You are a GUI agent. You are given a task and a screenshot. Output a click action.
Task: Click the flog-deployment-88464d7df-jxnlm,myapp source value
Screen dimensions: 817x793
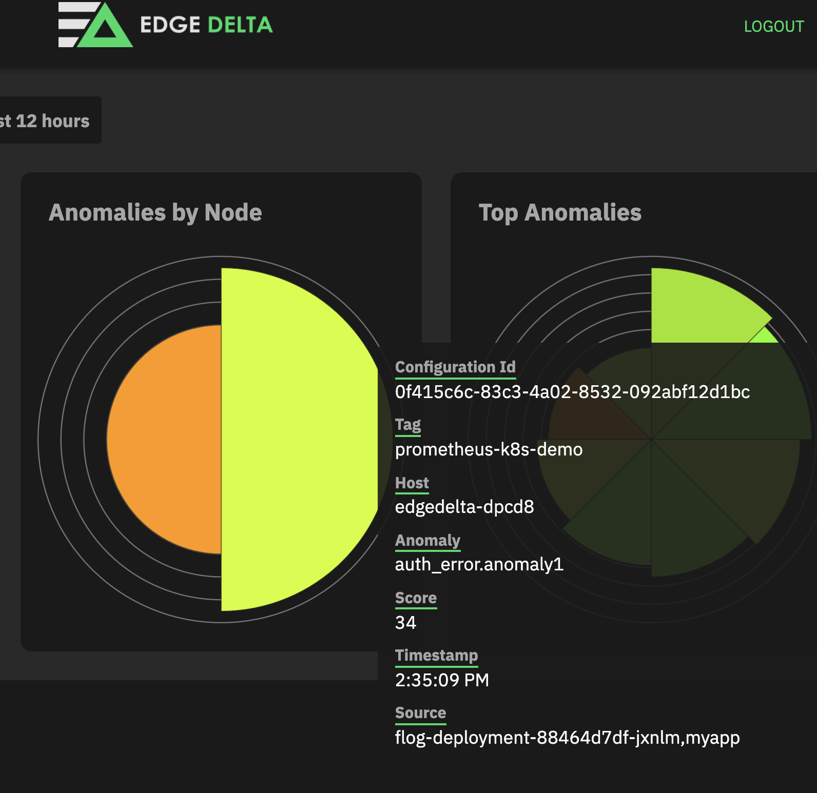pos(567,738)
